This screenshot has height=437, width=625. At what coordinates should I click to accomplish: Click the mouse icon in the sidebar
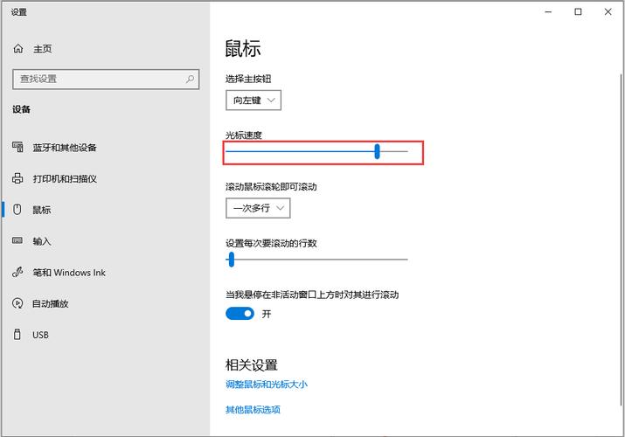point(17,209)
